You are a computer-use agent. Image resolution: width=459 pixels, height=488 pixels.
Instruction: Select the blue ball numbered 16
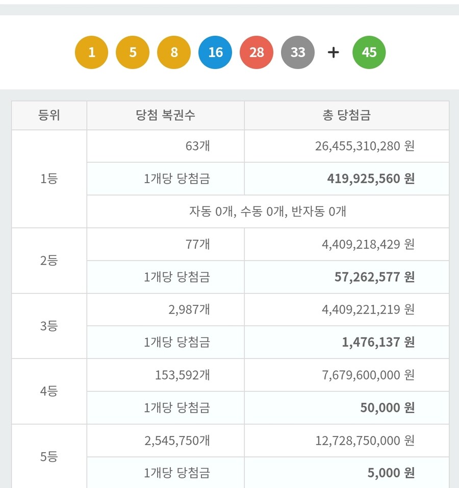tap(215, 52)
